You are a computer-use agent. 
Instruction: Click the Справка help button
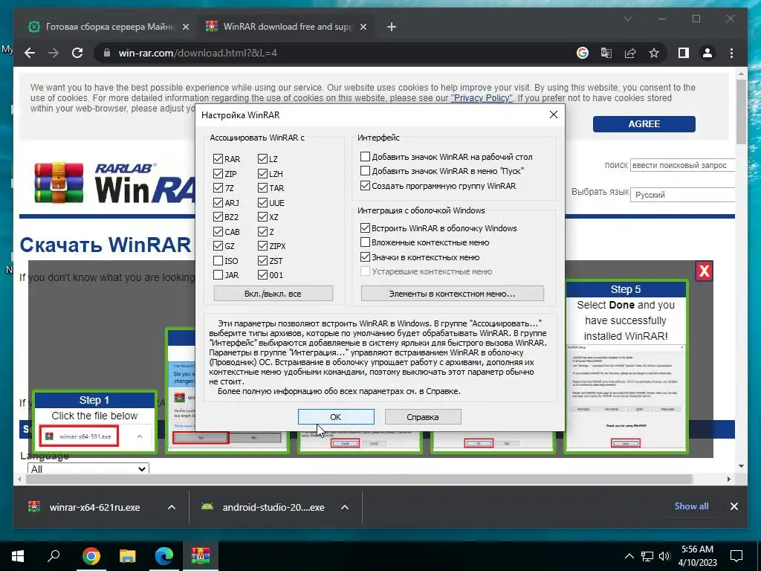pyautogui.click(x=422, y=416)
